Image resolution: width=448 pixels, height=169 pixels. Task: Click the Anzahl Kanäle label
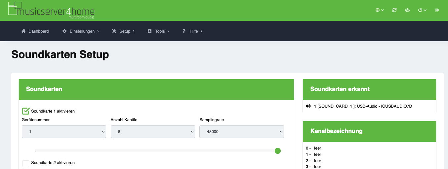pos(124,120)
